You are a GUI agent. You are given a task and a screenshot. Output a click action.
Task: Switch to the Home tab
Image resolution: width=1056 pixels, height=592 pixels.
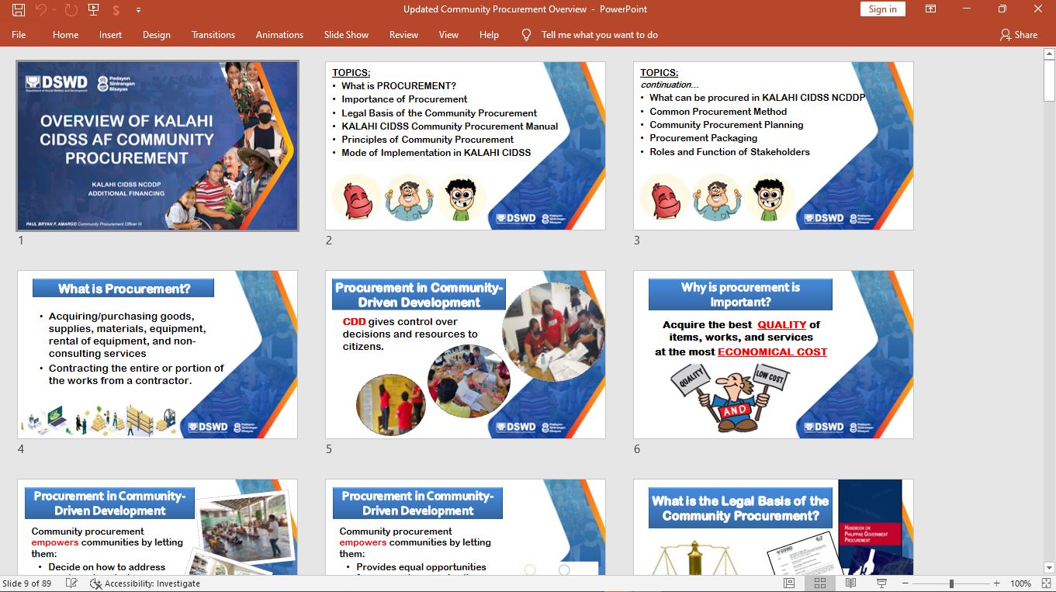[65, 35]
